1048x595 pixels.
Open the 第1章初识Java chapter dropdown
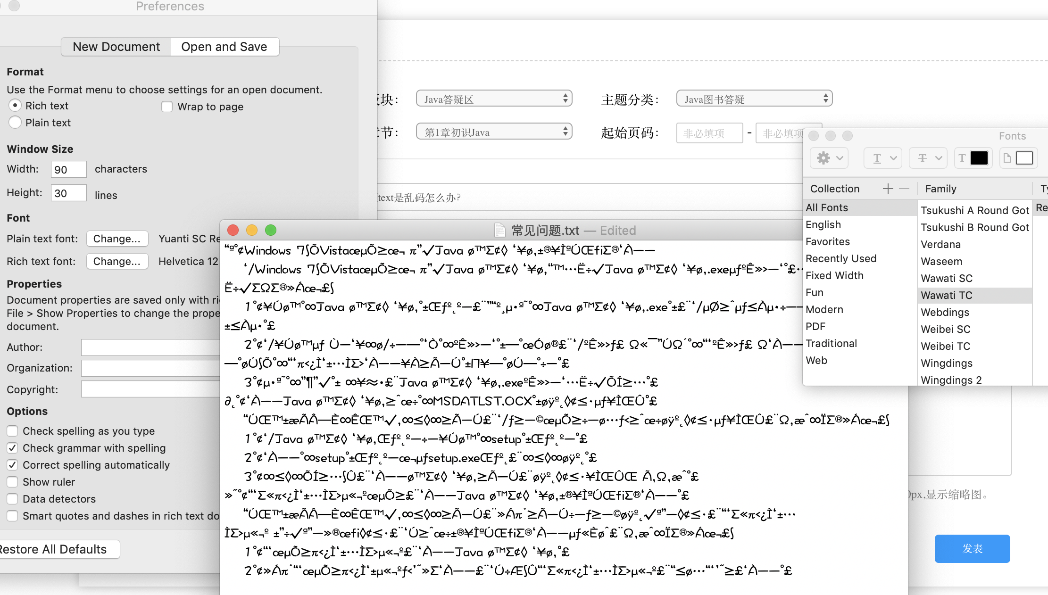pyautogui.click(x=494, y=132)
